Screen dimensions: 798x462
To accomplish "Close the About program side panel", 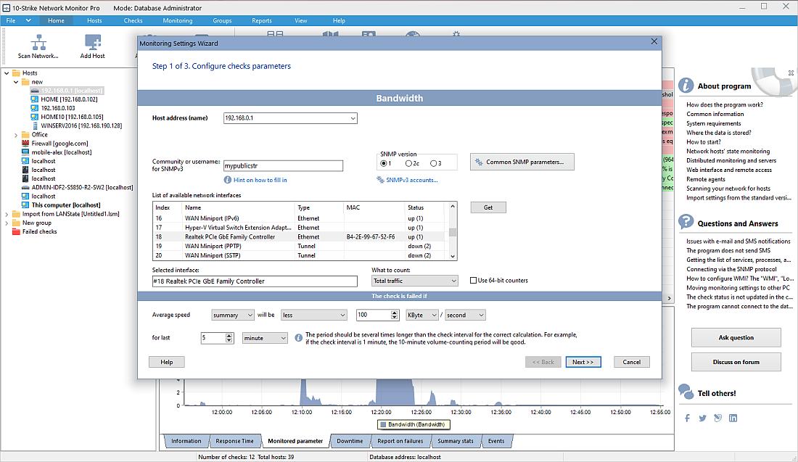I will 791,73.
